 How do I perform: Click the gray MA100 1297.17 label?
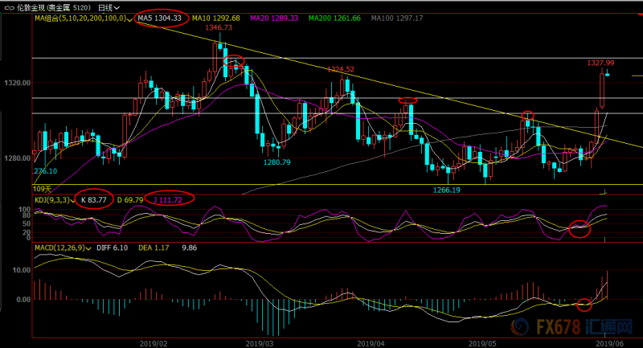pos(397,18)
